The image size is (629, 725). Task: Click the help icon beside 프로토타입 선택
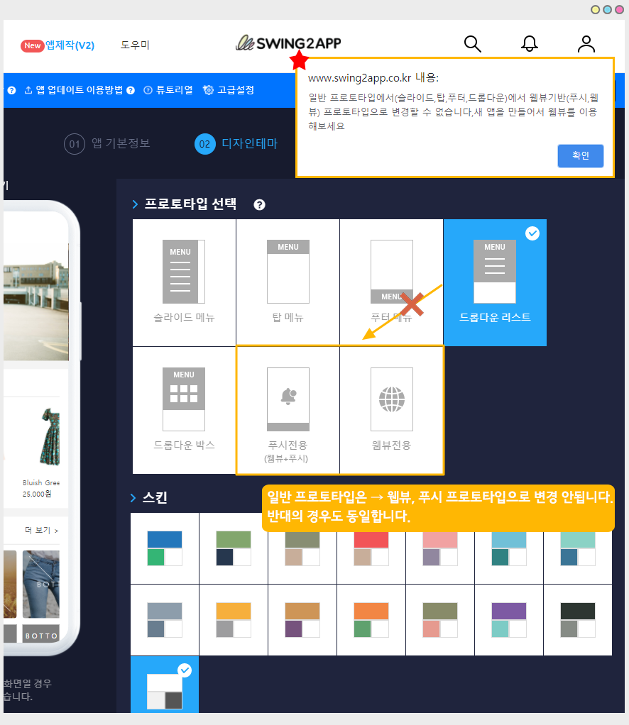tap(260, 205)
